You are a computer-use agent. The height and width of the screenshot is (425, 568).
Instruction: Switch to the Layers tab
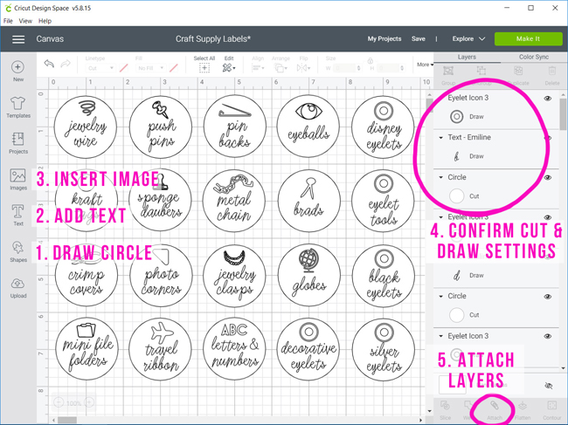click(467, 57)
